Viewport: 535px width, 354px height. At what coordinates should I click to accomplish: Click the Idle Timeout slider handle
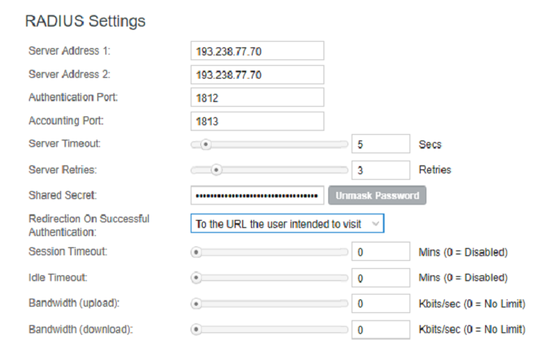195,278
